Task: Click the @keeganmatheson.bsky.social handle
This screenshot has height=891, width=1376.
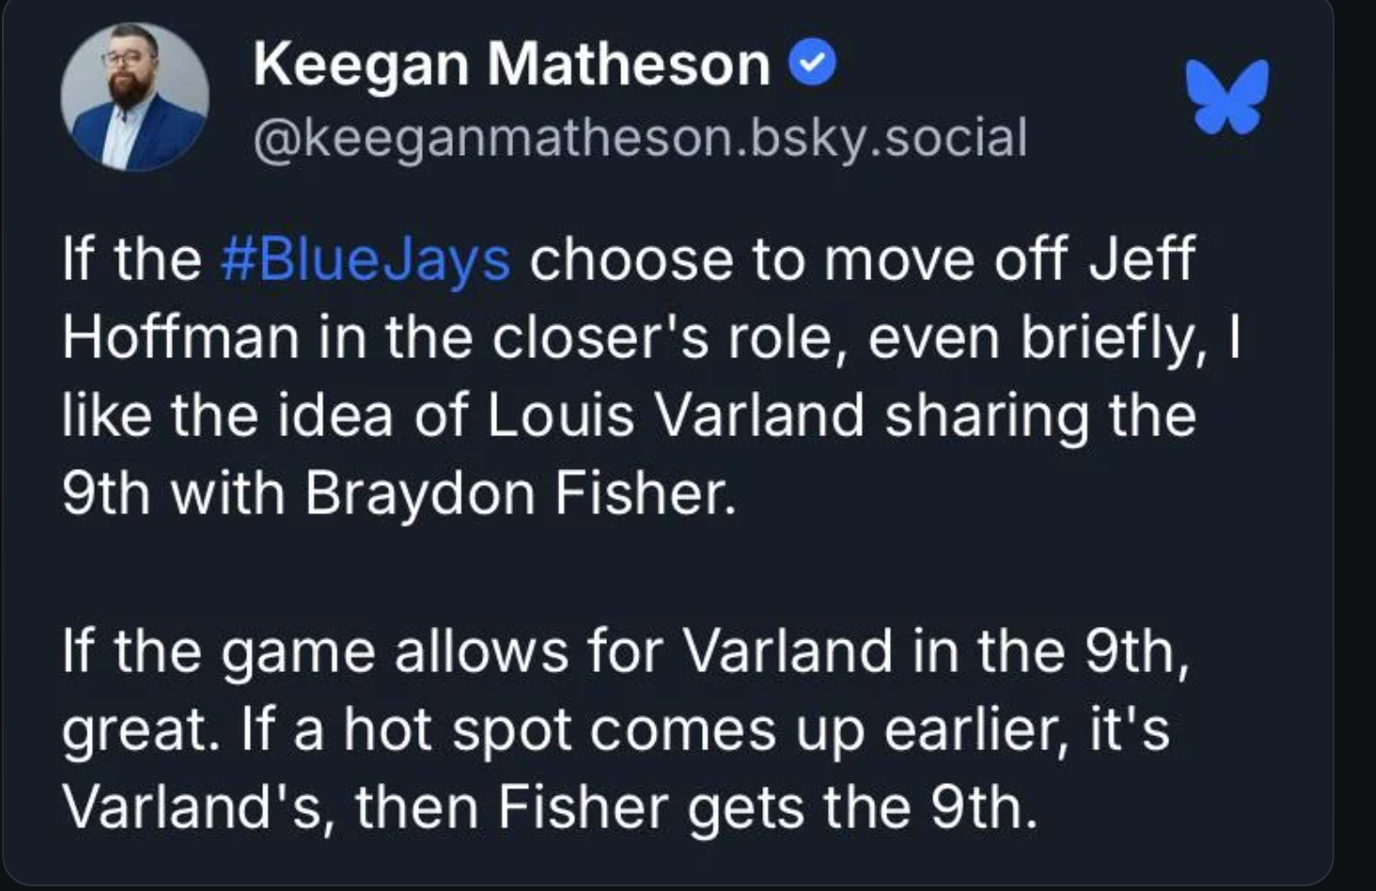Action: point(639,137)
